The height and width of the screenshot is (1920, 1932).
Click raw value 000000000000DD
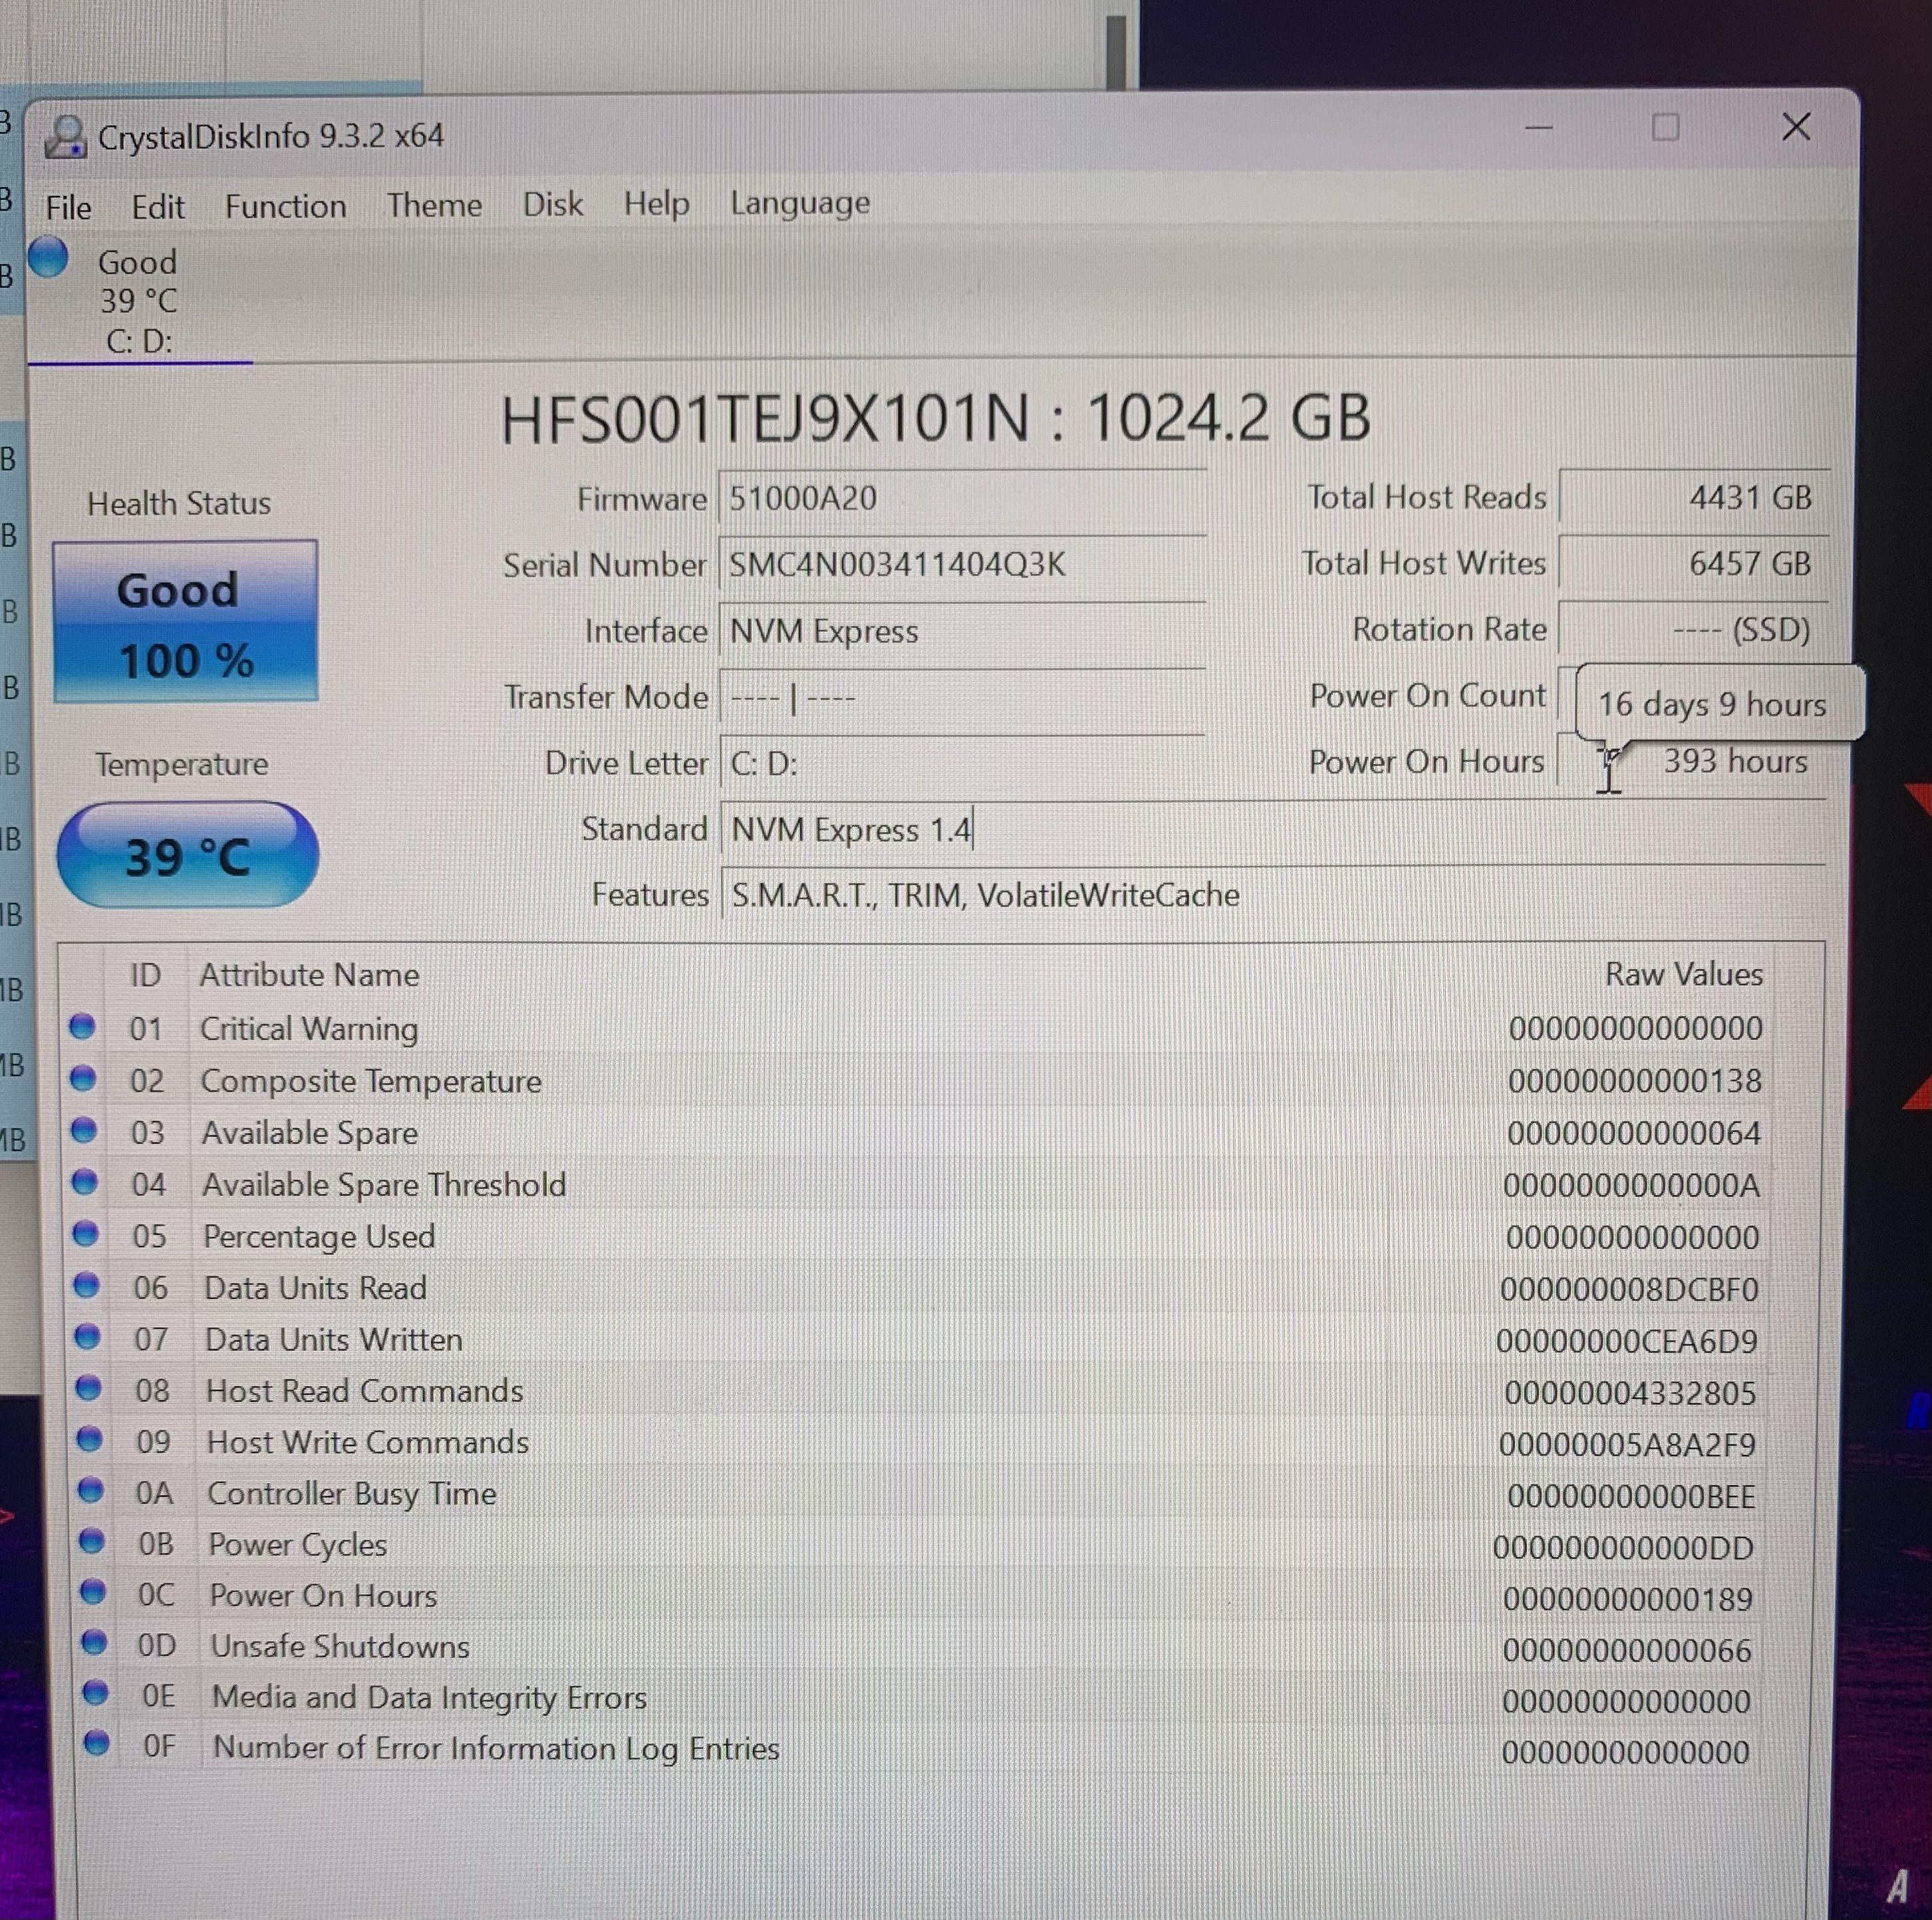click(x=1624, y=1548)
